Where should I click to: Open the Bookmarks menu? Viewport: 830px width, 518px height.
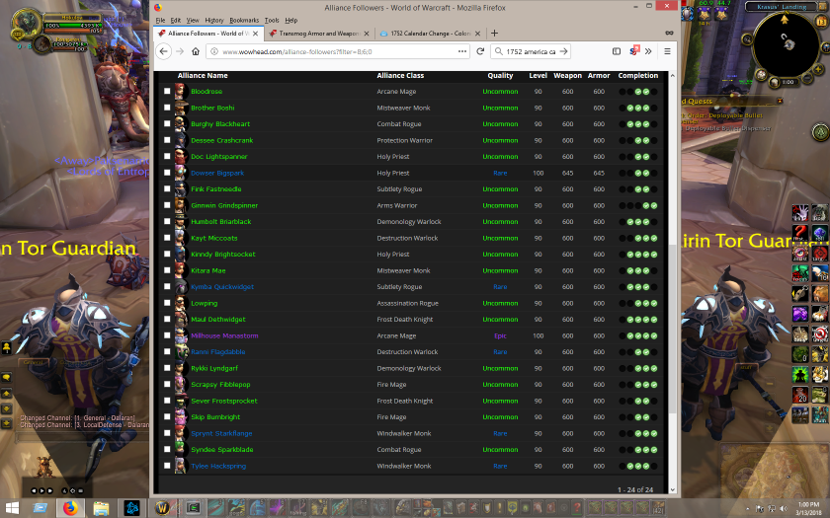[244, 20]
